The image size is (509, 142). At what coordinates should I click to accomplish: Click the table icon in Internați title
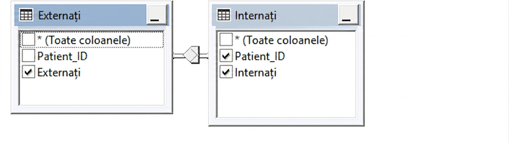pos(224,15)
